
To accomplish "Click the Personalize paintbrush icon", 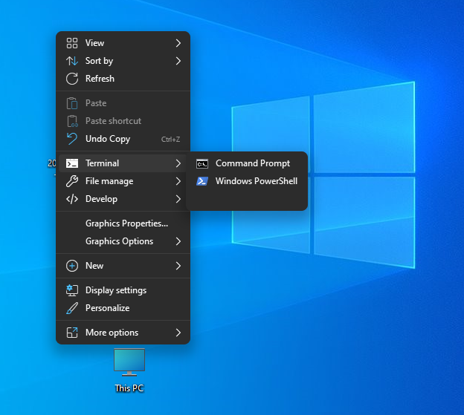I will pyautogui.click(x=72, y=308).
